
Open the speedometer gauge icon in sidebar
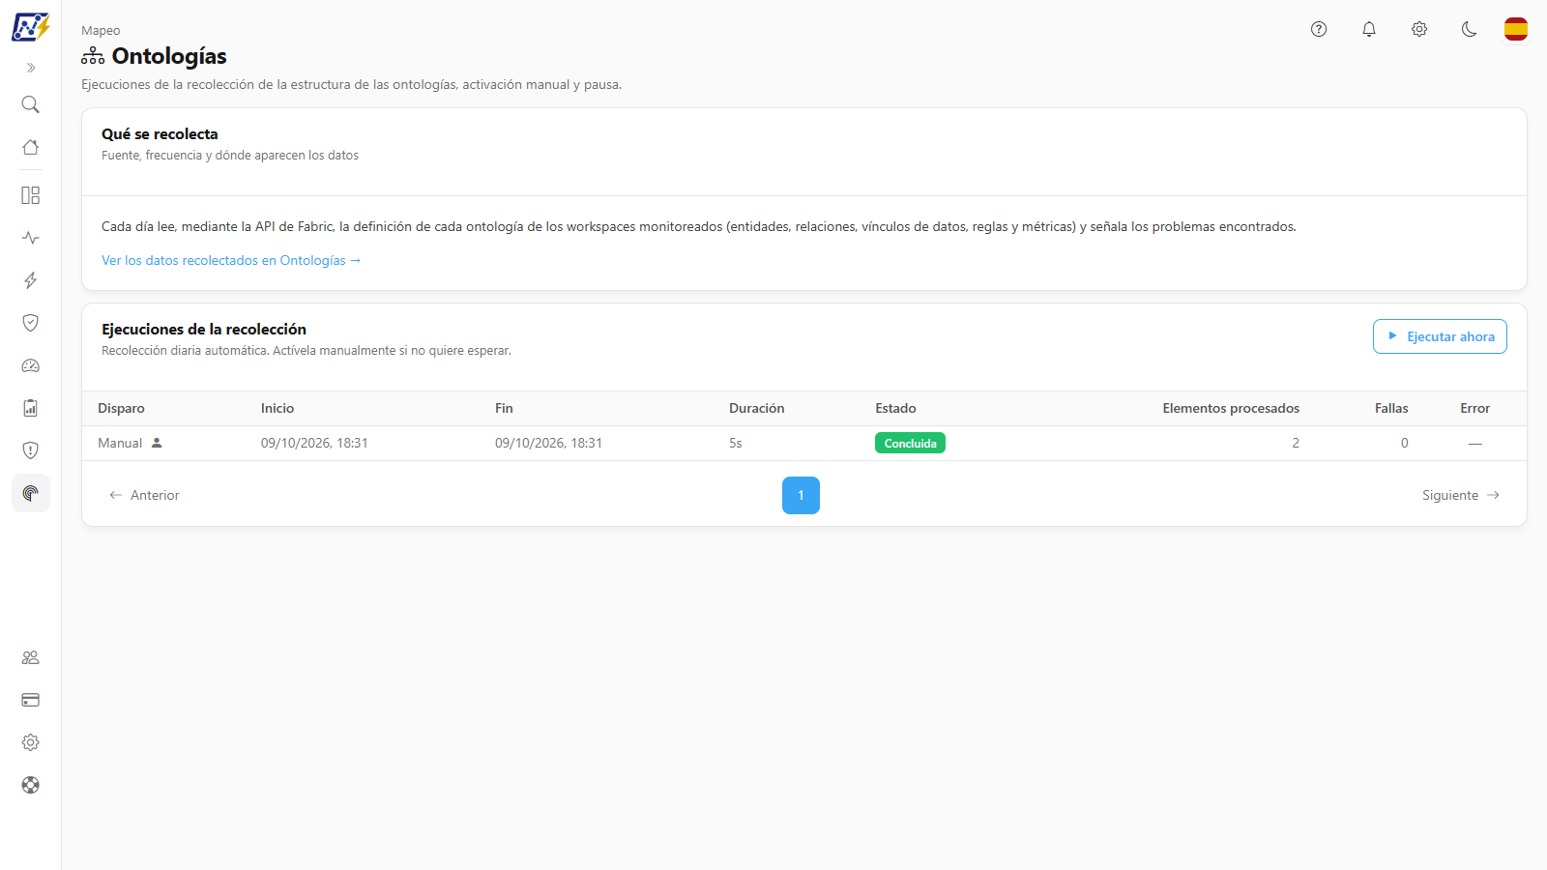click(31, 365)
